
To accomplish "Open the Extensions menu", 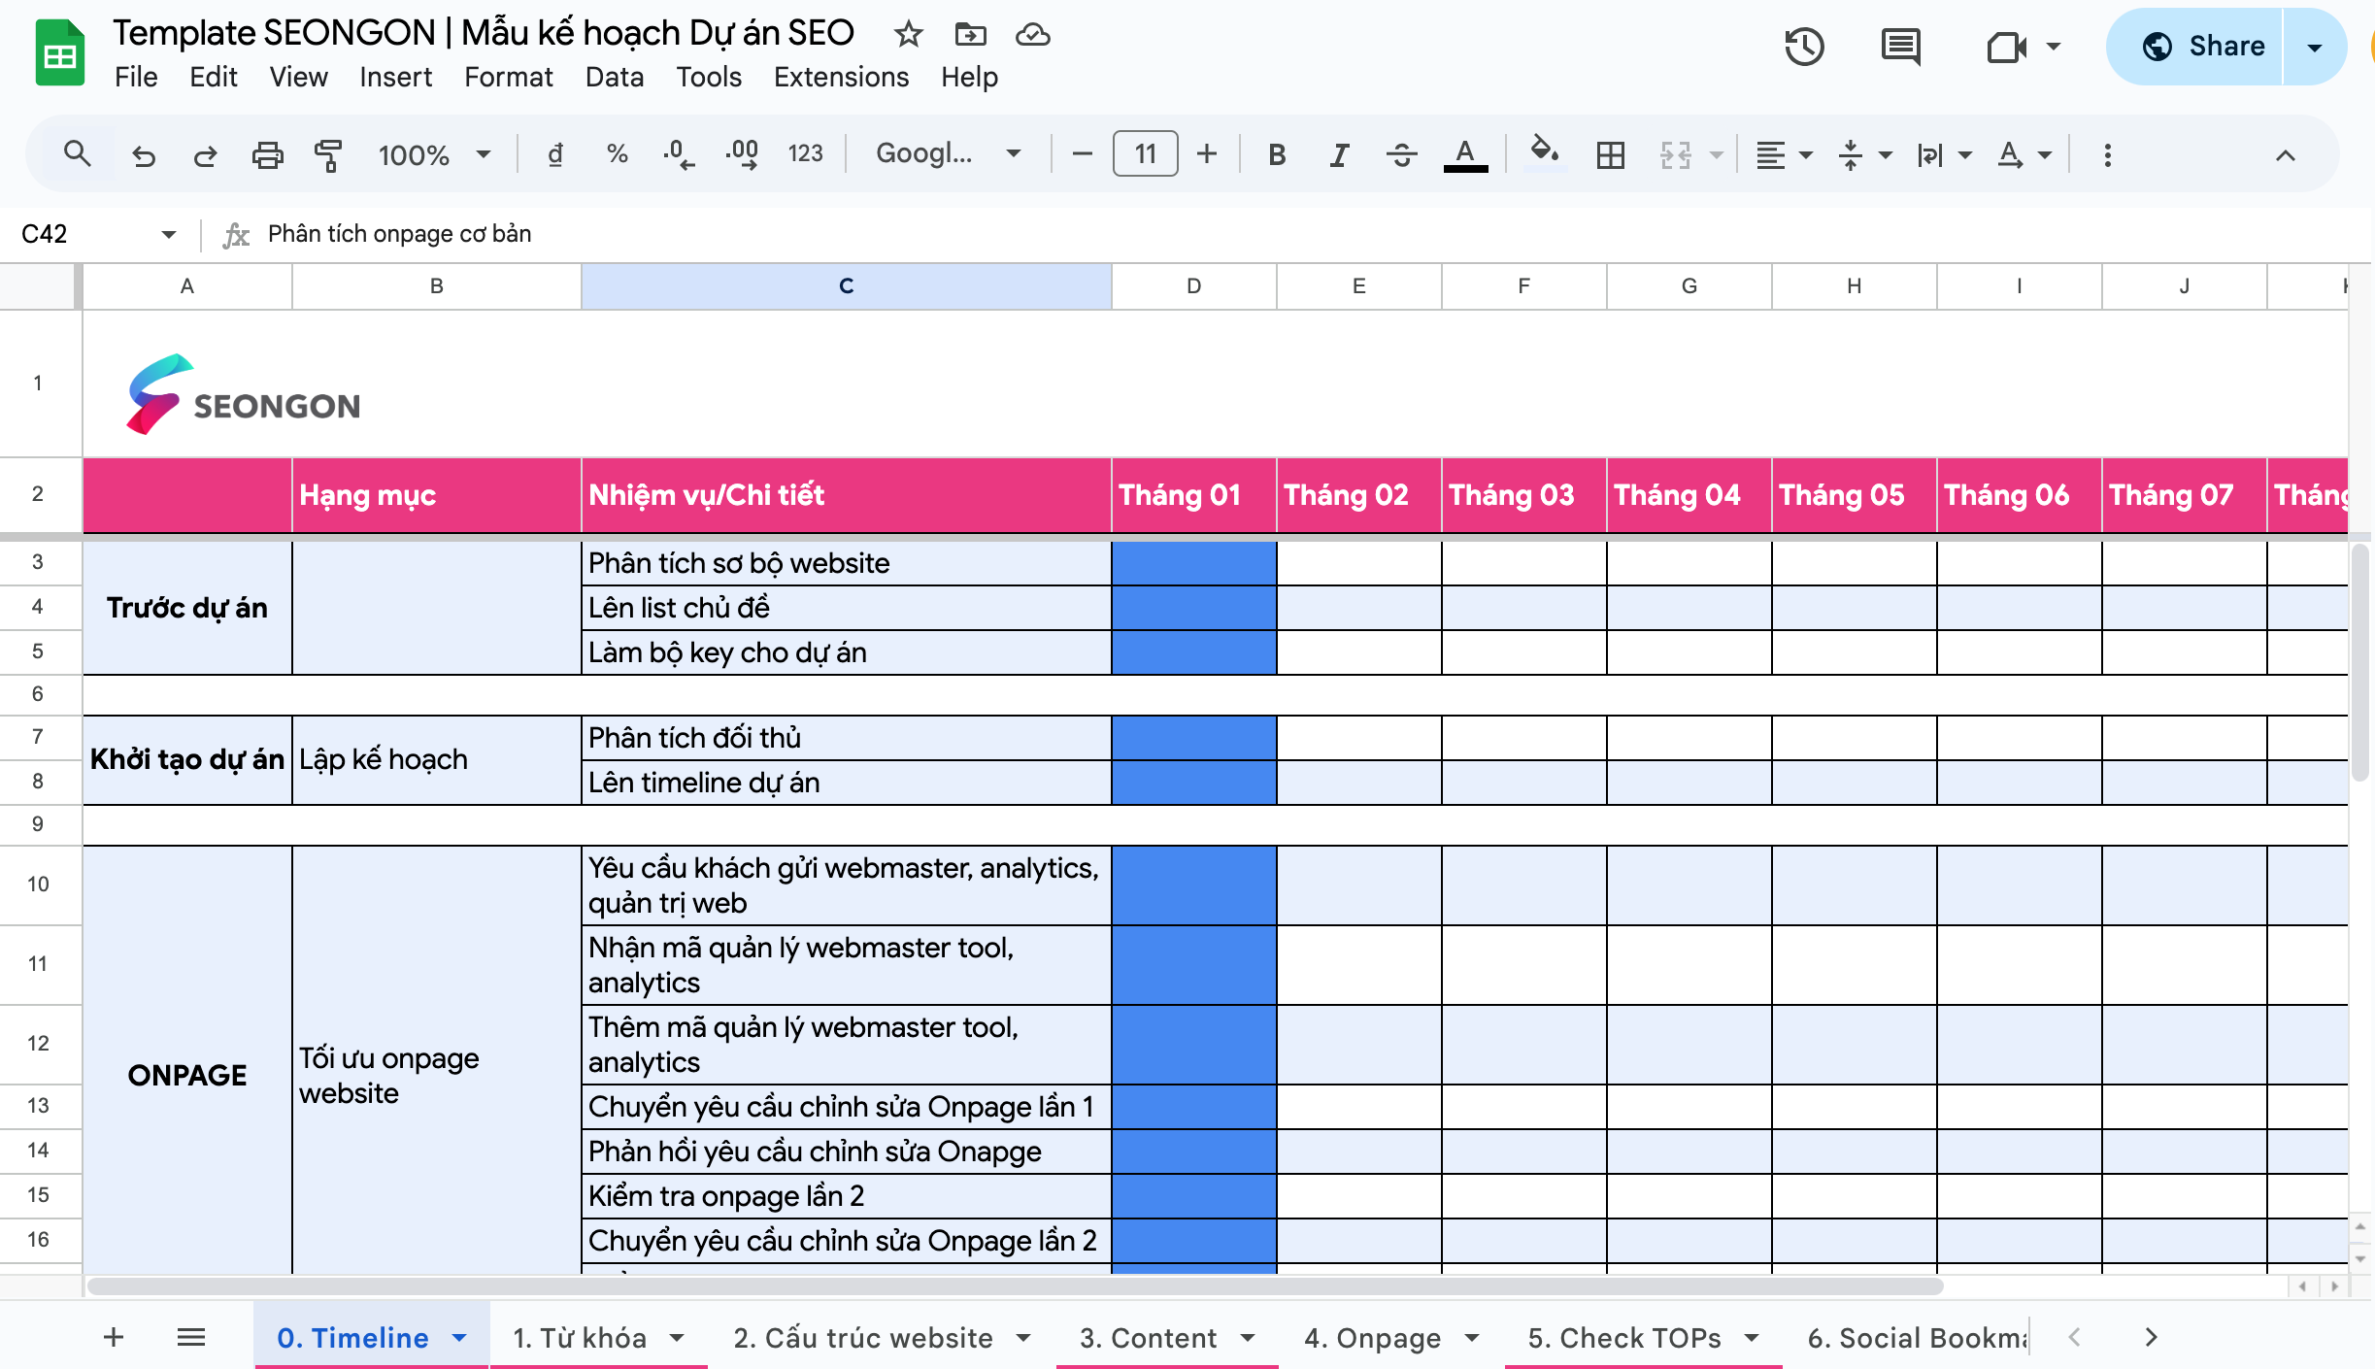I will pos(841,77).
